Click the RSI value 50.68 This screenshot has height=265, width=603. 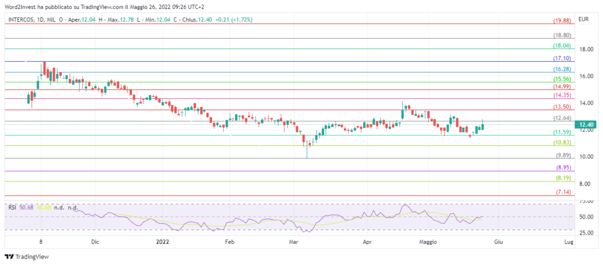coord(26,207)
